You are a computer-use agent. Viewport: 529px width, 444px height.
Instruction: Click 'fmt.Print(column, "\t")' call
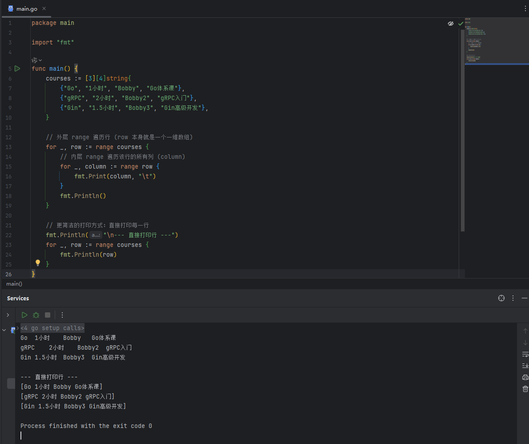[115, 176]
